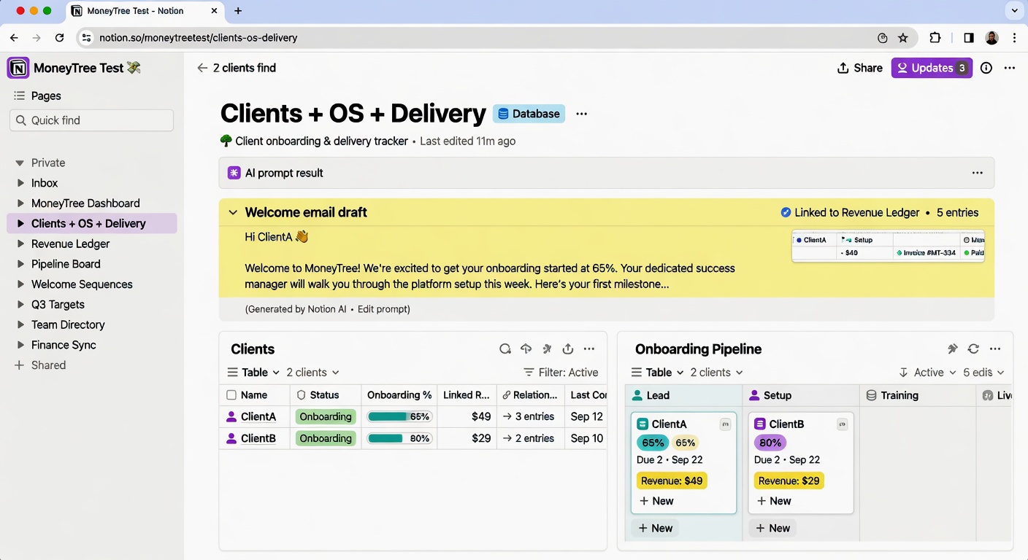Add Shared section with plus in sidebar
This screenshot has height=560, width=1028.
click(19, 365)
